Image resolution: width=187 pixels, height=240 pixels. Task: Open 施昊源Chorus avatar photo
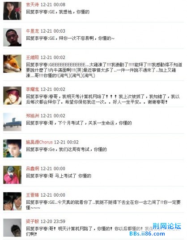pos(12,148)
